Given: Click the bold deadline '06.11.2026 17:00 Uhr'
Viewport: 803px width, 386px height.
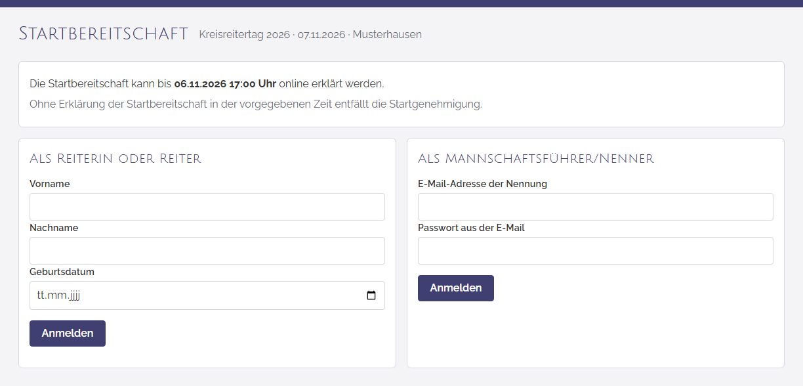Looking at the screenshot, I should click(225, 84).
